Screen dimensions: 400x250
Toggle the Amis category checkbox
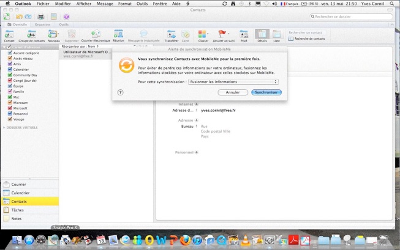pos(10,64)
